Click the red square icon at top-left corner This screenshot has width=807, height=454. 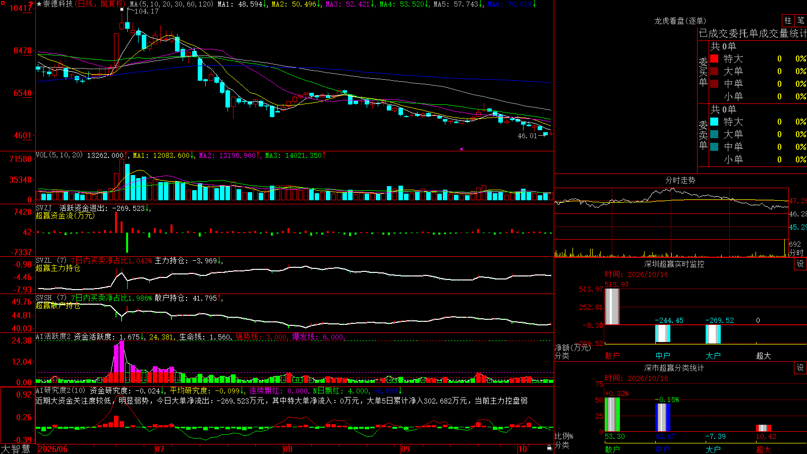tap(3, 3)
